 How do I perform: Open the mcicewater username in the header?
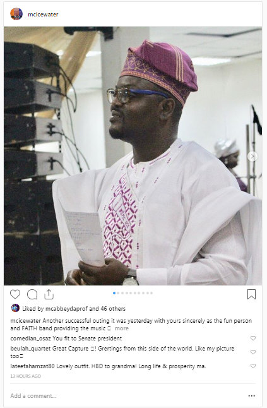coord(43,15)
